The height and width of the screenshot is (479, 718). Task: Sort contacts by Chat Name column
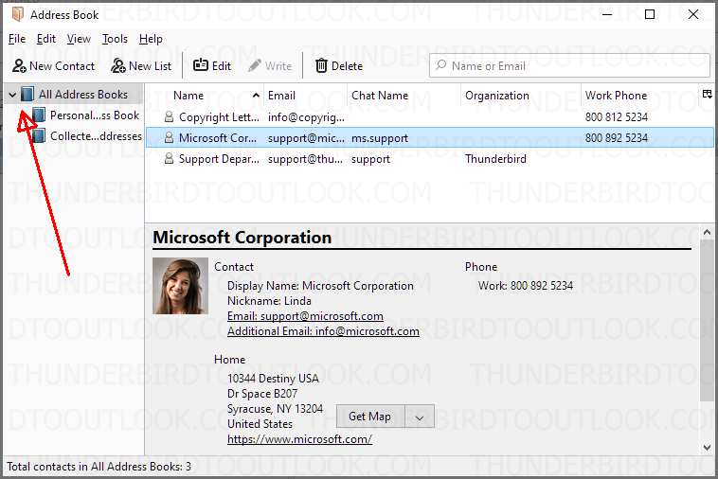[404, 96]
